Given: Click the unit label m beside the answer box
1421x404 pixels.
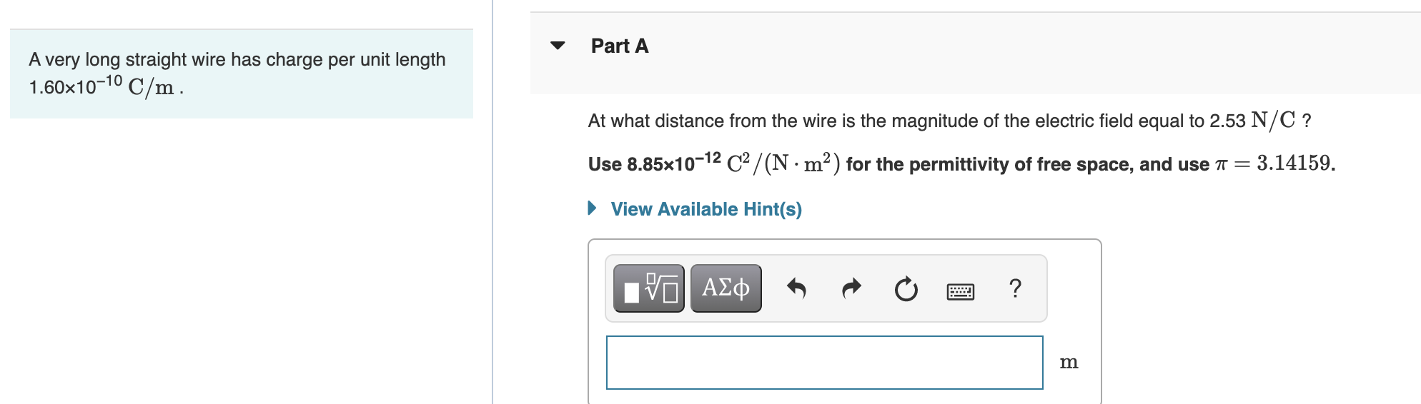Looking at the screenshot, I should 1069,363.
